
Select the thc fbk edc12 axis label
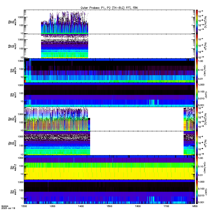tap(13, 167)
